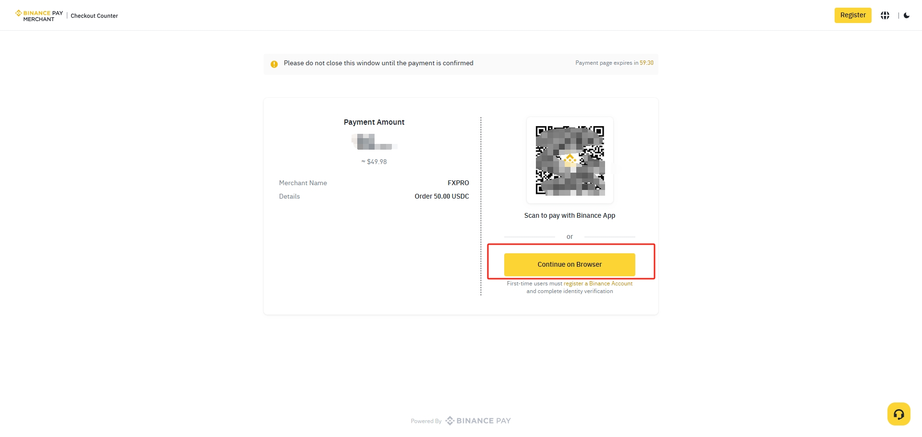Screen dimensions: 922x437
Task: Click the blurred payment amount value
Action: (374, 142)
